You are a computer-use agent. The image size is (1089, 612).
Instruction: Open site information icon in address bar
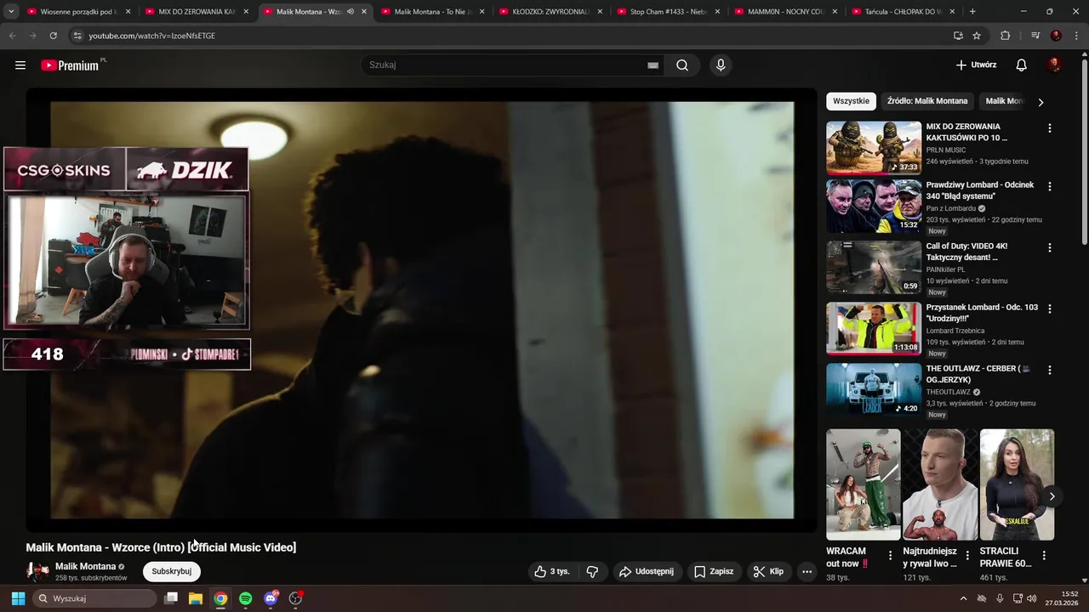(x=77, y=36)
